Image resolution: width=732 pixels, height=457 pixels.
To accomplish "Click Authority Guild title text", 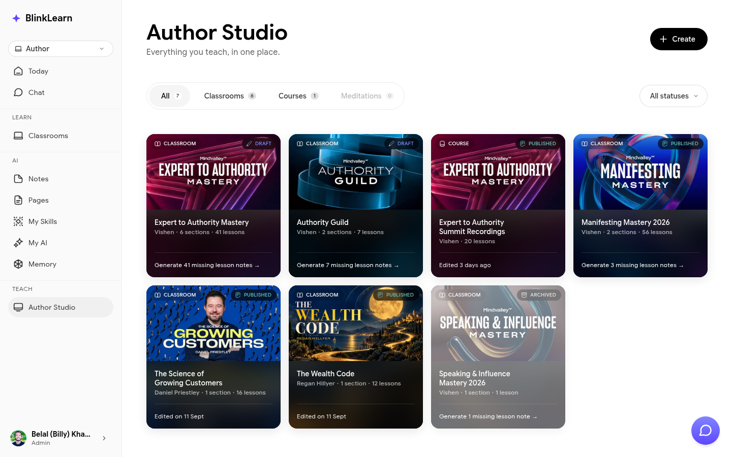I will 323,222.
